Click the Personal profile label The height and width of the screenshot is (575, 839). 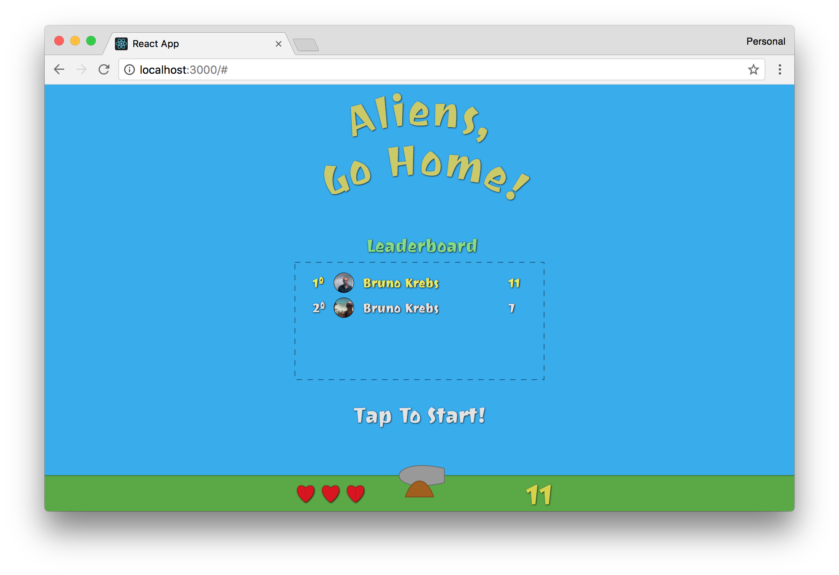(765, 41)
